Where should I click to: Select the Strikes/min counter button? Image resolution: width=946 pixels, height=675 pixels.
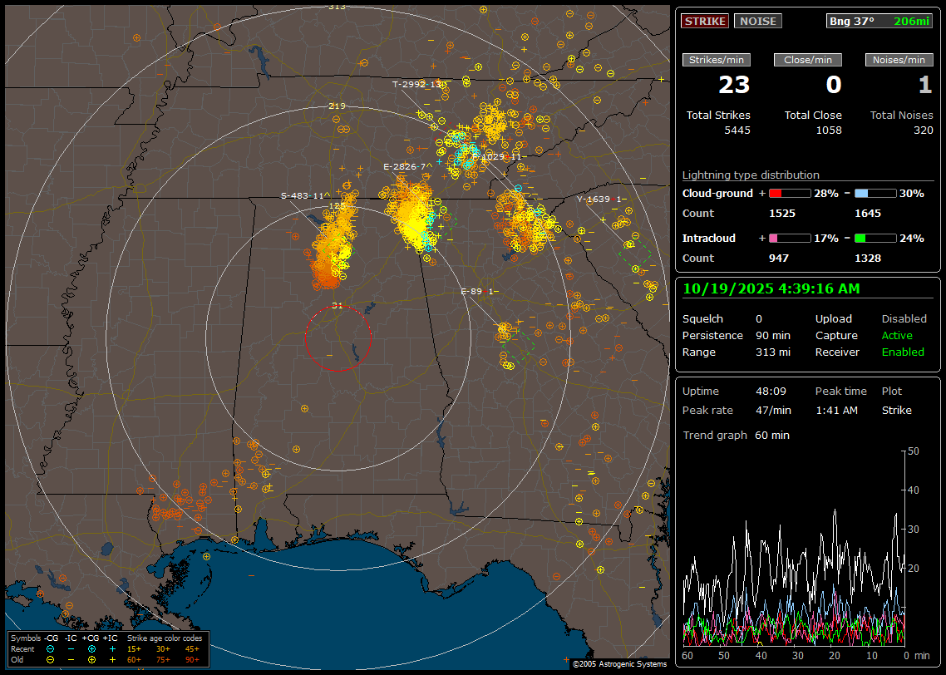(x=717, y=60)
